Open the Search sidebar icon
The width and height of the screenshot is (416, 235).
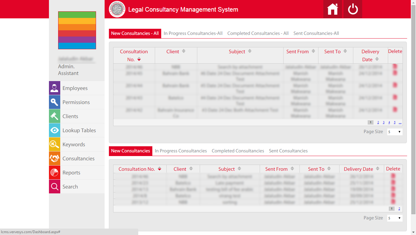(x=55, y=187)
